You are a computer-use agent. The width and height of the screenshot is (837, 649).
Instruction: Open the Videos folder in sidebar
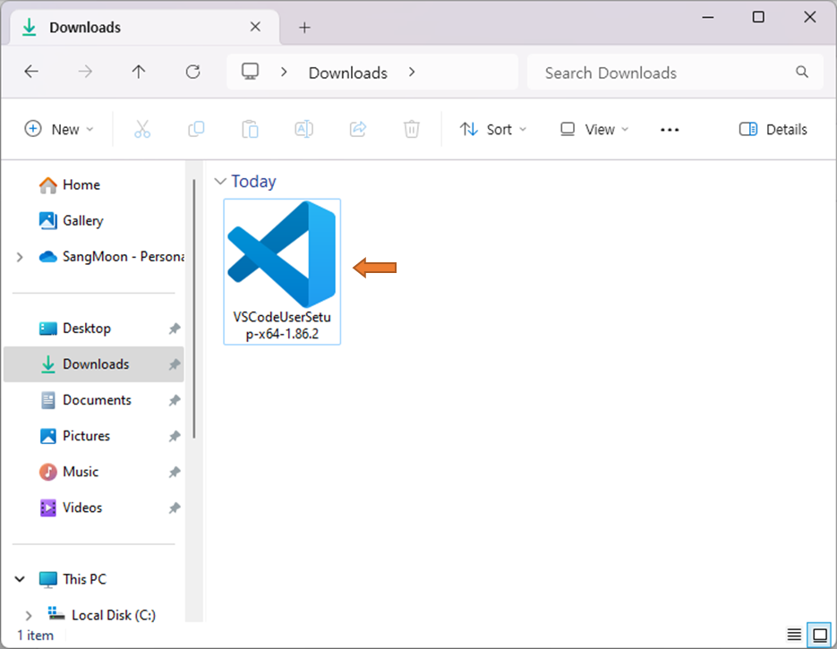click(82, 508)
